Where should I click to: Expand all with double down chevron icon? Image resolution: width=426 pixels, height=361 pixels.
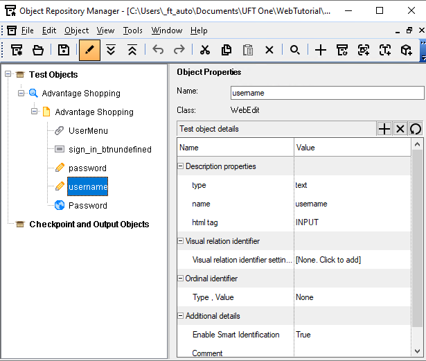click(x=111, y=50)
